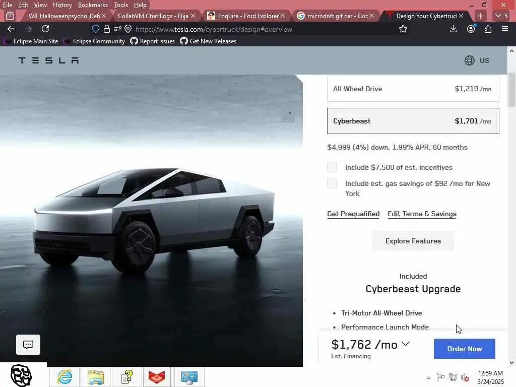Image resolution: width=516 pixels, height=387 pixels.
Task: Click the network tray icon
Action: tap(453, 377)
